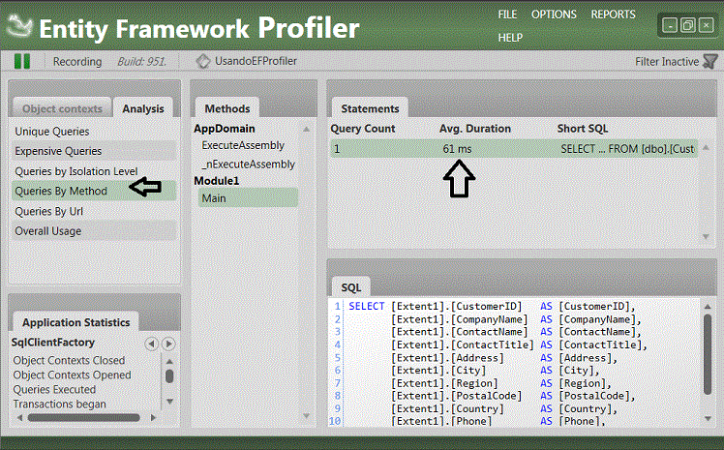Screen dimensions: 724x450
Task: Open Queries by Isolation Level
Action: [x=94, y=171]
